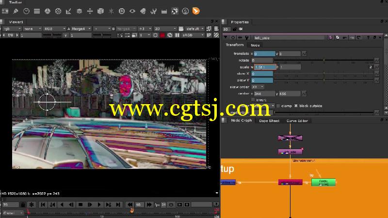Image resolution: width=388 pixels, height=218 pixels.
Task: Open the Transform nodes arrows icon
Action: (90, 11)
